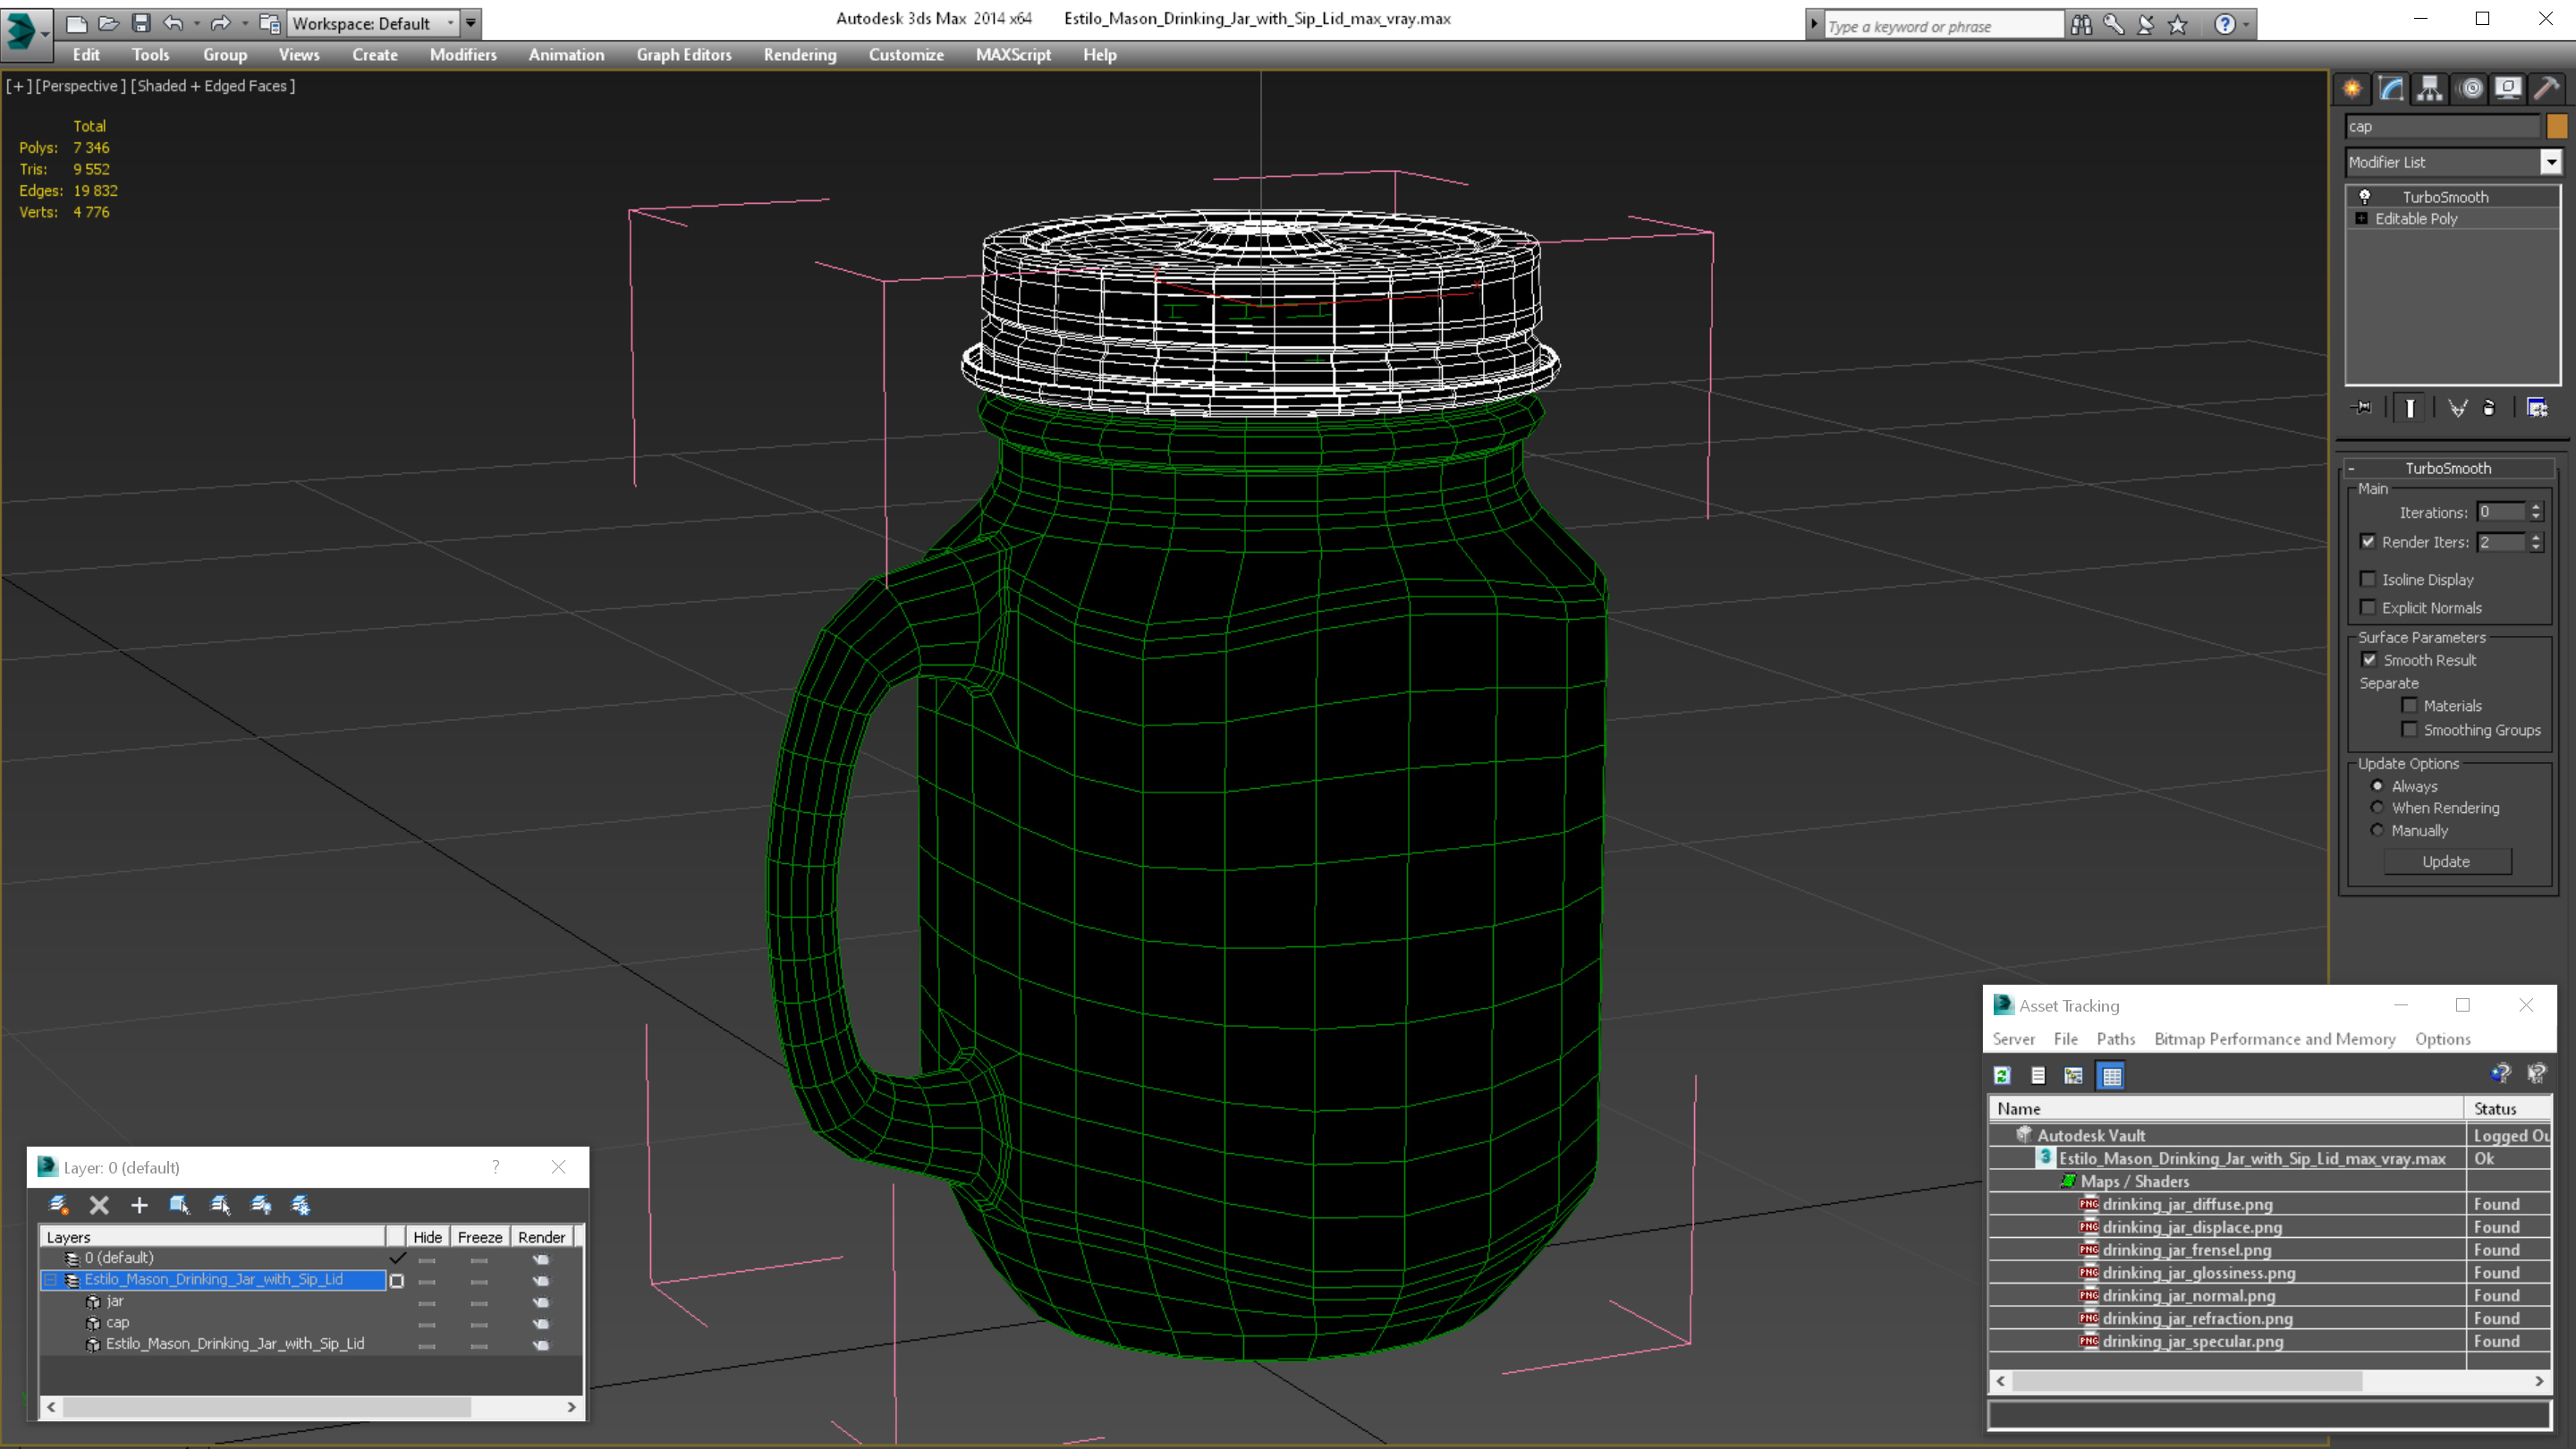
Task: Click the cap object color swatch
Action: pyautogui.click(x=2556, y=127)
